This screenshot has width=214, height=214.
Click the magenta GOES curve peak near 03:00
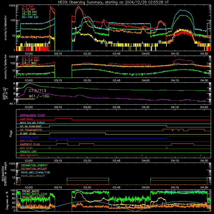click(29, 87)
